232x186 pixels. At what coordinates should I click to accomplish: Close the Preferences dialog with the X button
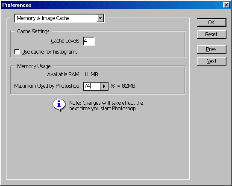(x=226, y=5)
